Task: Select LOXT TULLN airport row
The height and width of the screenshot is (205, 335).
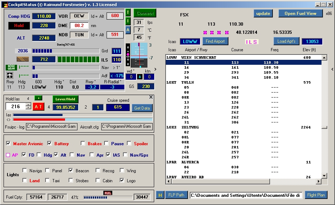Action: tap(244, 82)
